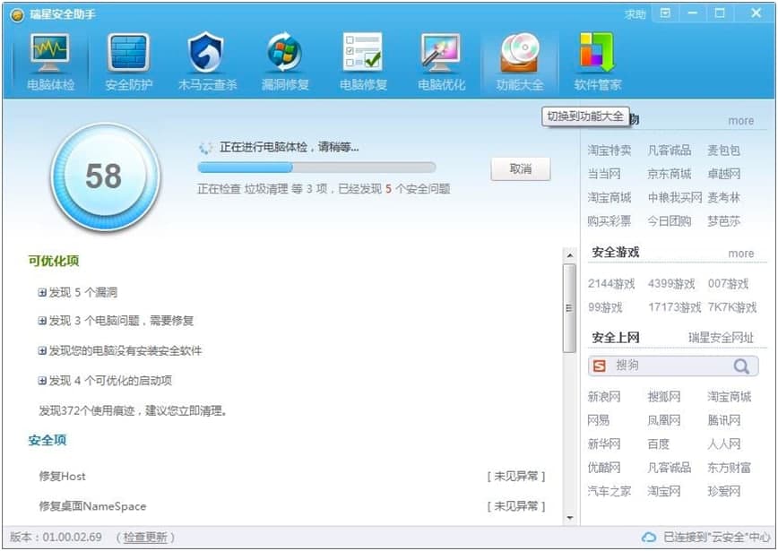This screenshot has width=778, height=551.
Task: Click the score 58 circle
Action: point(105,176)
